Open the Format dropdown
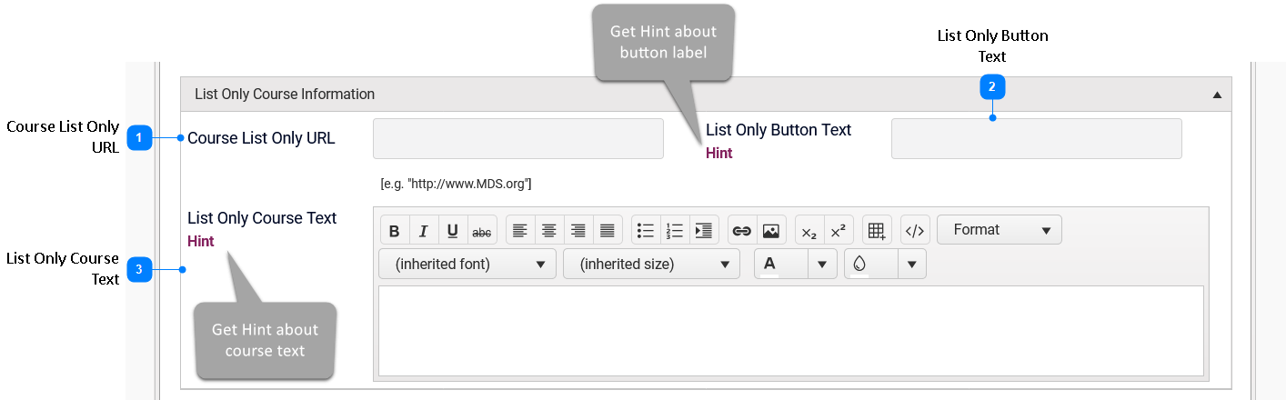The height and width of the screenshot is (400, 1286). [999, 230]
